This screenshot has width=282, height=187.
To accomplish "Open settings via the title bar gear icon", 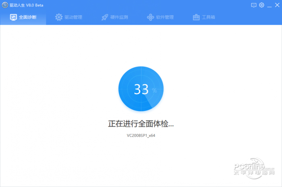I will 261,5.
